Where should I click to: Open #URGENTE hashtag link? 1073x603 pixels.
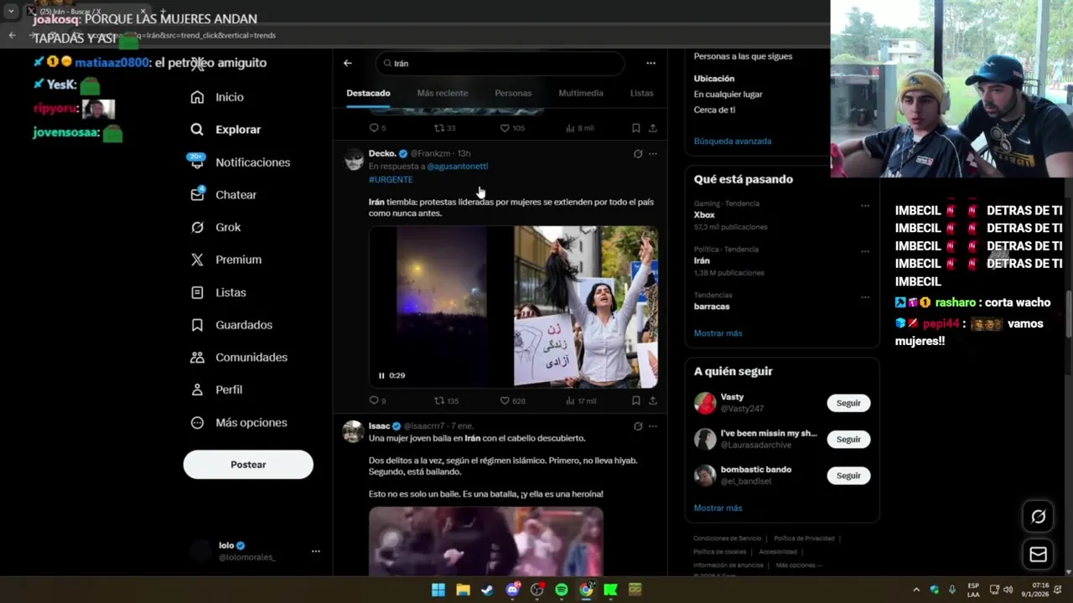point(391,179)
